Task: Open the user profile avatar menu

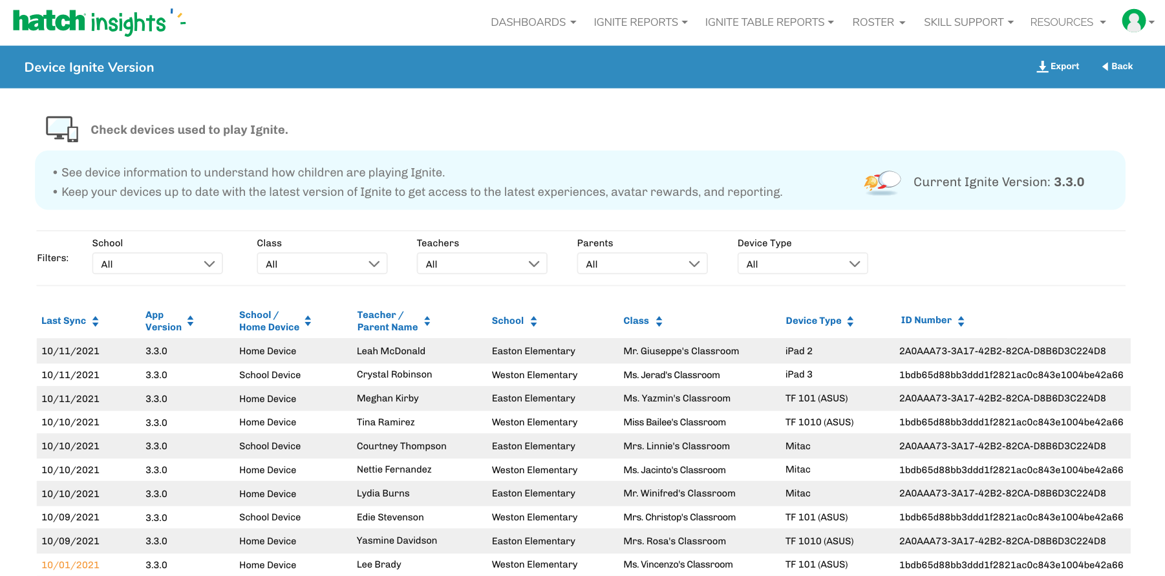Action: click(x=1138, y=21)
